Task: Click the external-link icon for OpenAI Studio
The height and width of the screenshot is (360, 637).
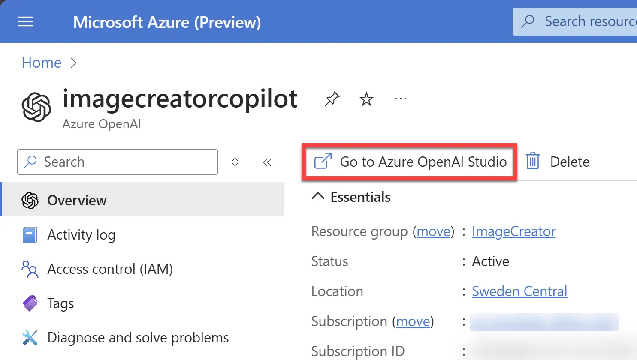Action: [323, 161]
